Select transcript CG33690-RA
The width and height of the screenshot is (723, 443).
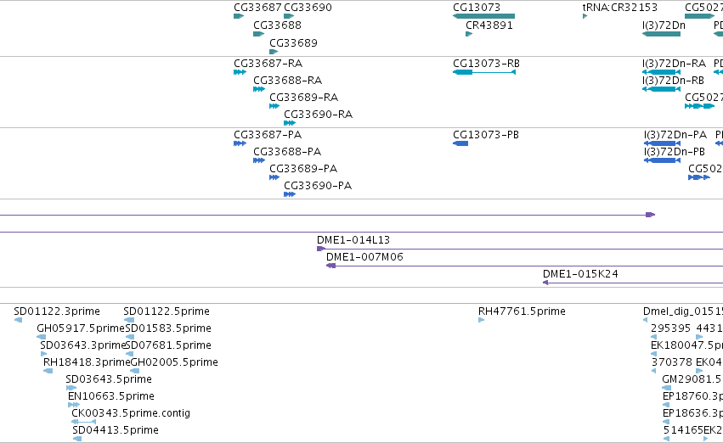coord(290,123)
